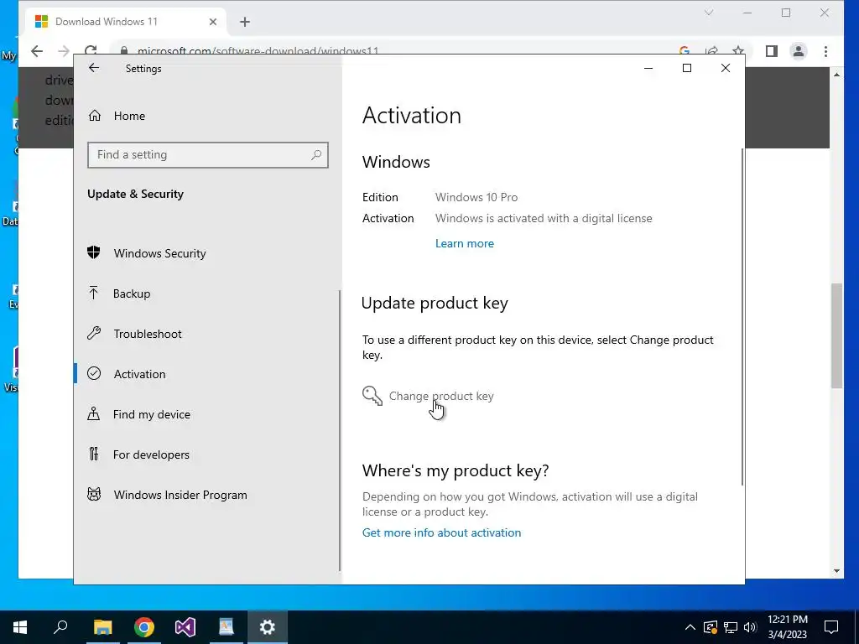Focus the Find a setting search box
This screenshot has height=644, width=859.
click(x=208, y=155)
